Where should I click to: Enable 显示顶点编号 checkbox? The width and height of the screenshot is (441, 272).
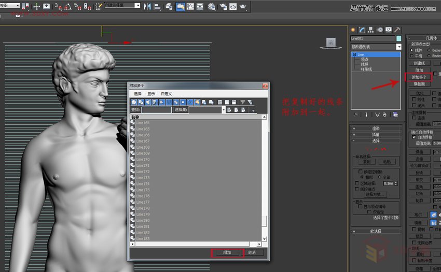pos(360,206)
